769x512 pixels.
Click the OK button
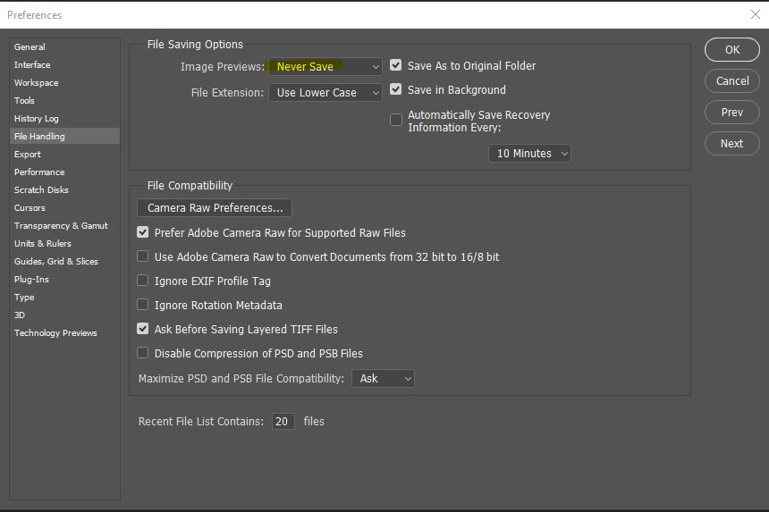[731, 50]
